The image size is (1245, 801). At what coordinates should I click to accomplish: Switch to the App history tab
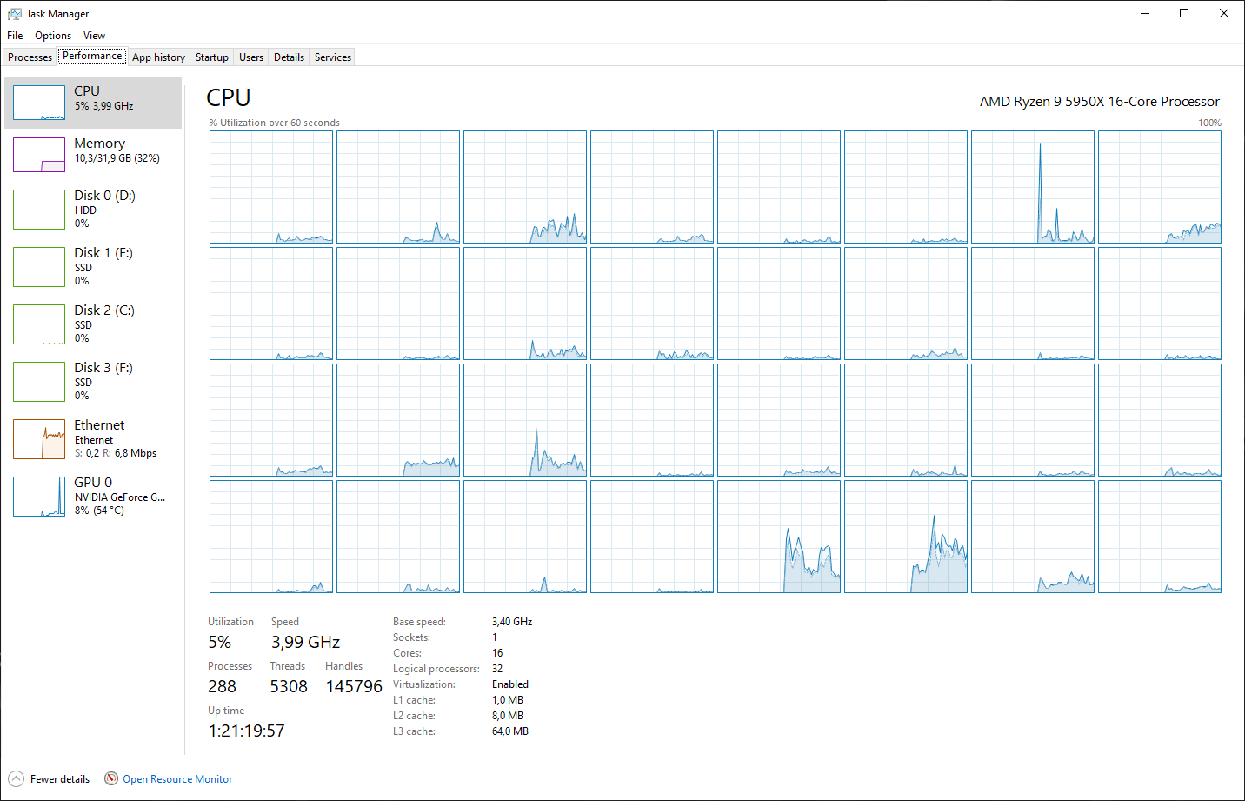[x=158, y=57]
